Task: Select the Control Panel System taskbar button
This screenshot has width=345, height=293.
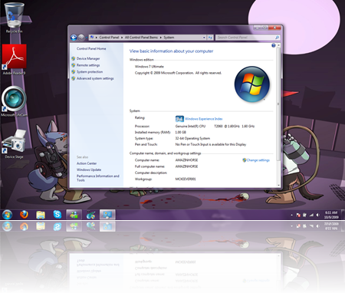Action: point(107,215)
